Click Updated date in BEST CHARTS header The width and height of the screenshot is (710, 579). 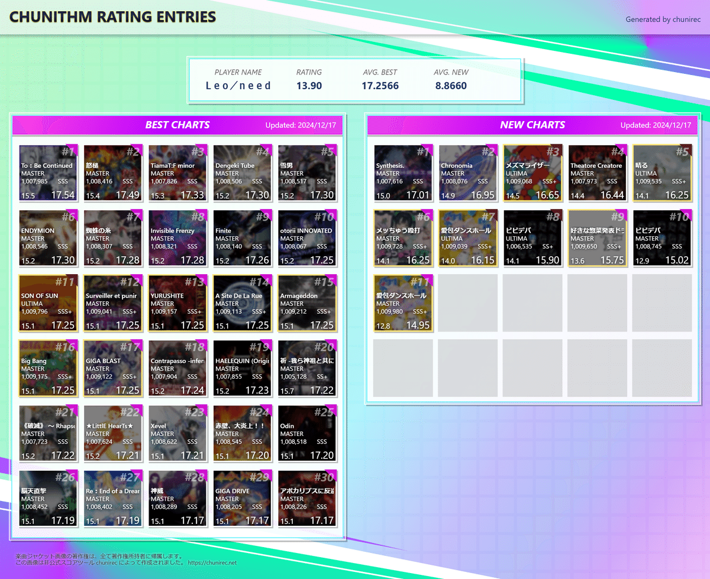301,125
